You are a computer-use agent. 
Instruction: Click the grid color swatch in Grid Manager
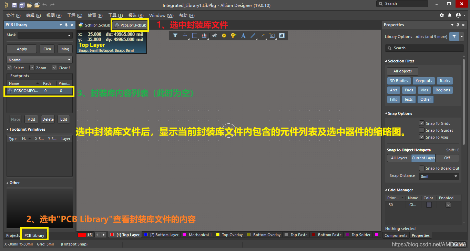tap(429, 205)
